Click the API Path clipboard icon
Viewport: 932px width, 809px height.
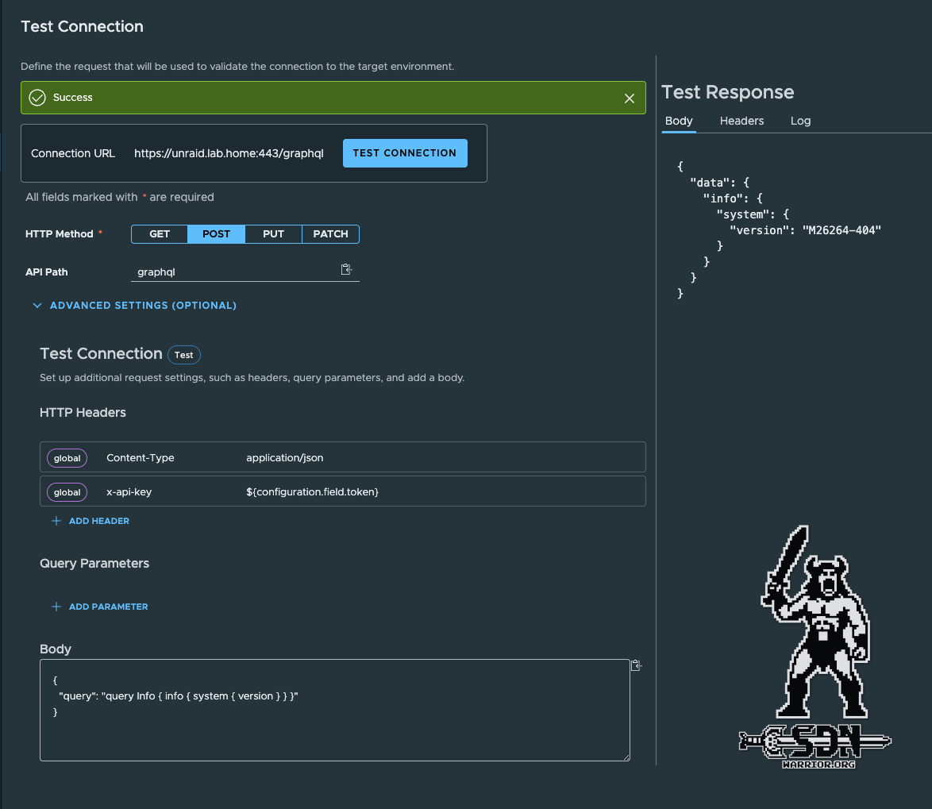346,270
